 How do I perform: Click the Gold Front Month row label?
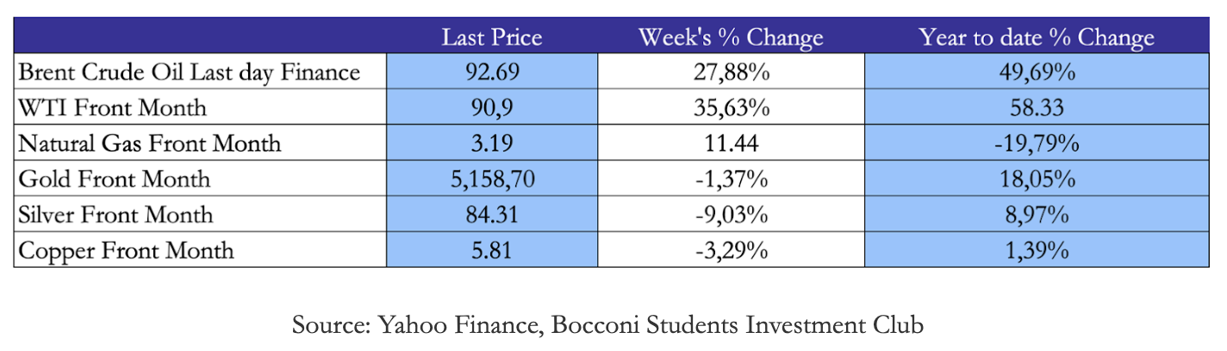(x=115, y=179)
